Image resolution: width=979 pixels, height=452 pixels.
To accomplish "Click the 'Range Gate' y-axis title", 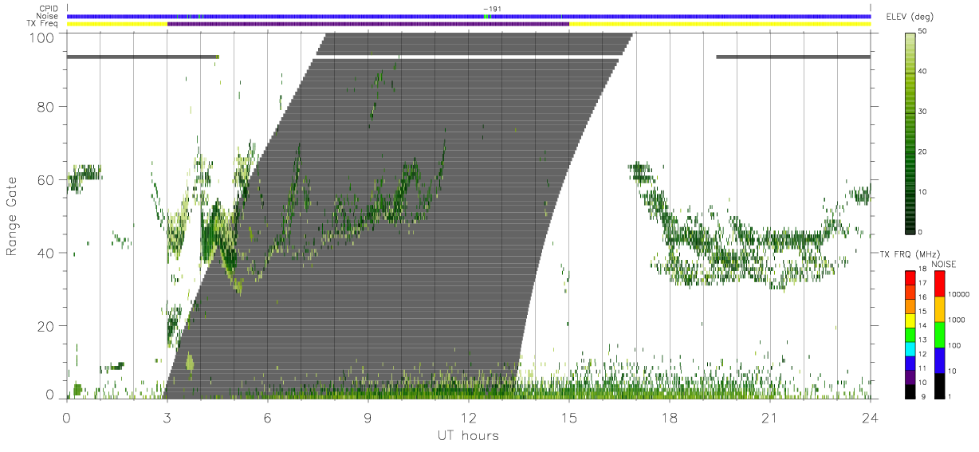I will click(x=12, y=218).
